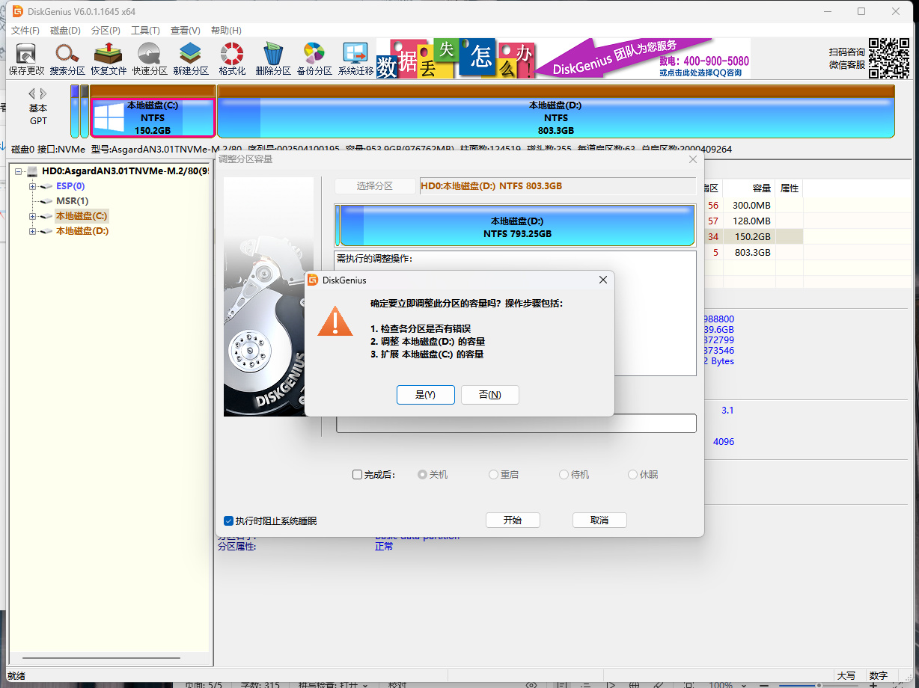Click the 128.0MB capacity cell

(751, 221)
